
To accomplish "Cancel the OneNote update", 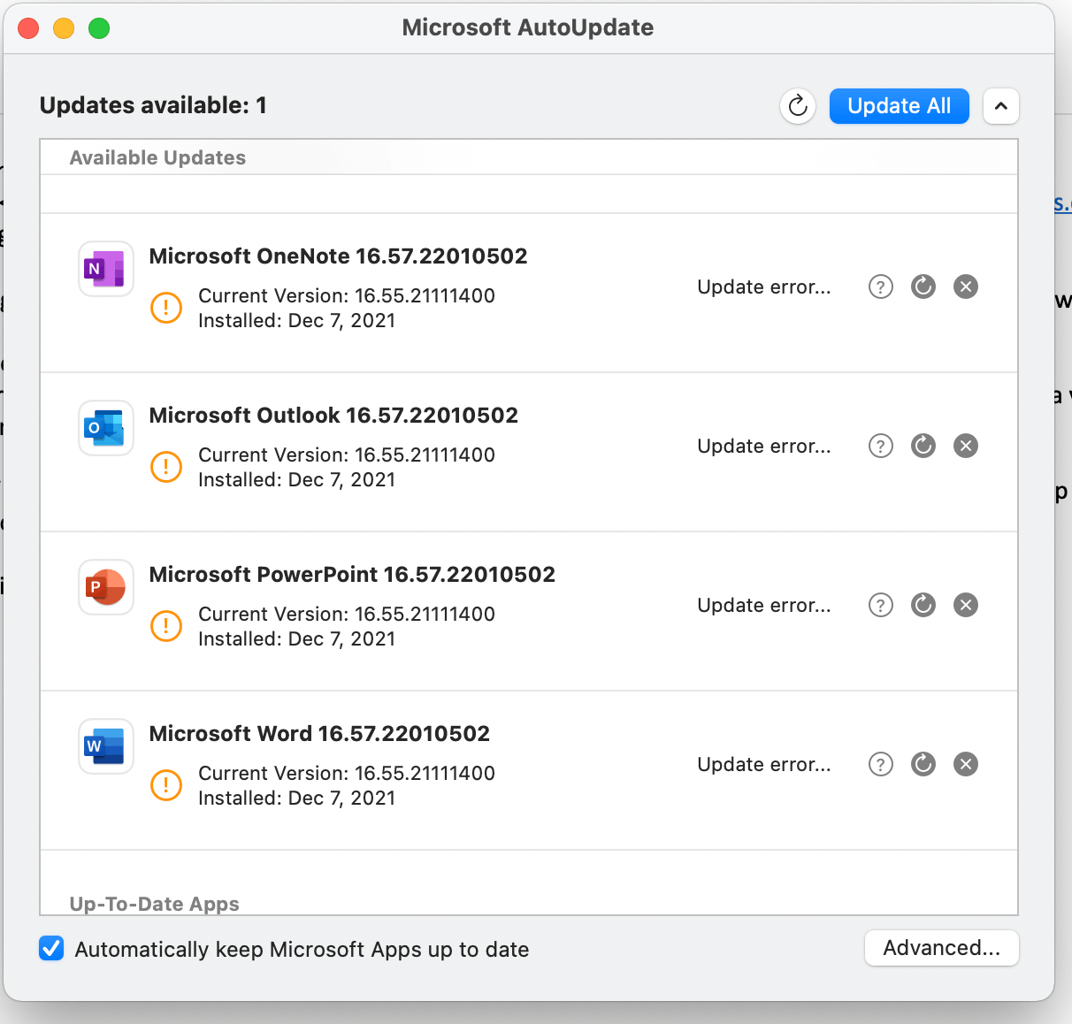I will pyautogui.click(x=966, y=287).
